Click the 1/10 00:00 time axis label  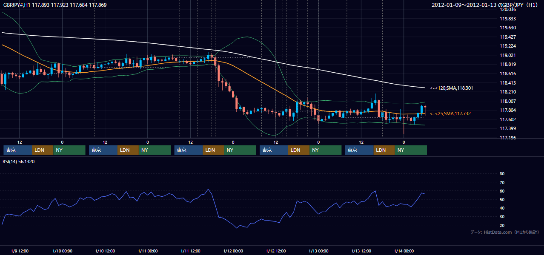(62, 251)
